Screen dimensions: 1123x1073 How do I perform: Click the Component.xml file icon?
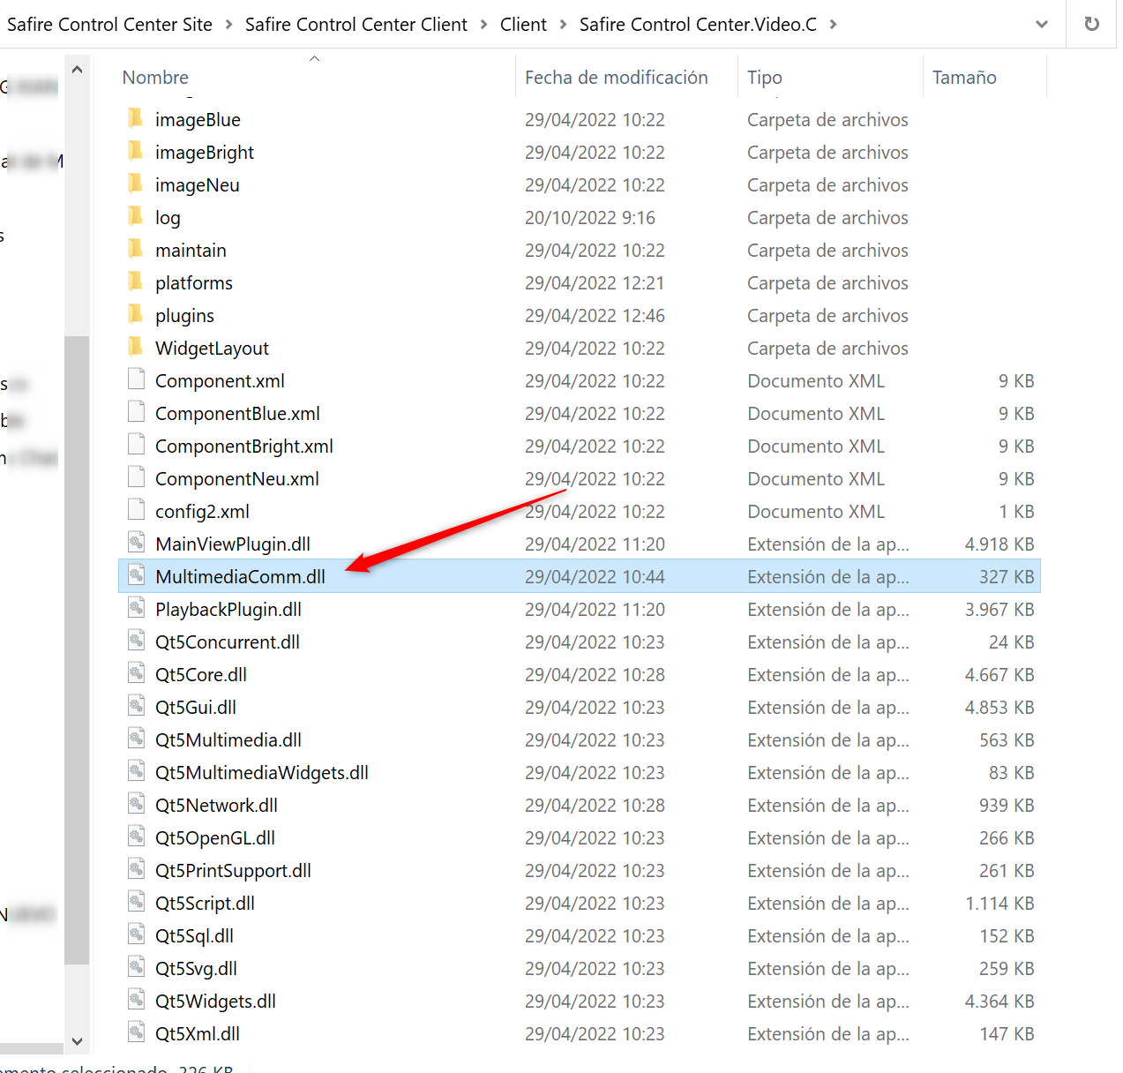coord(136,379)
